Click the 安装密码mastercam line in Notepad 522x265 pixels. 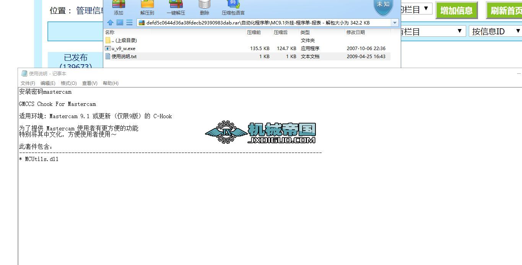tap(45, 92)
